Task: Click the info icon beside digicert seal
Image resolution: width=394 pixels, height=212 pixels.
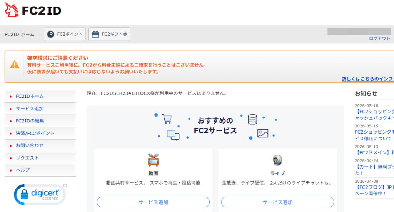Action: [65, 185]
